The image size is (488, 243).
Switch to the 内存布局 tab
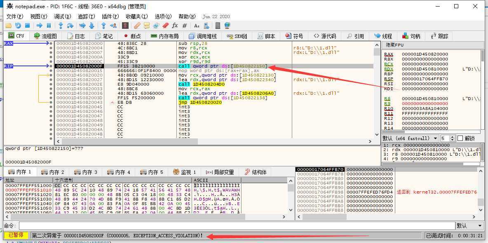click(164, 36)
